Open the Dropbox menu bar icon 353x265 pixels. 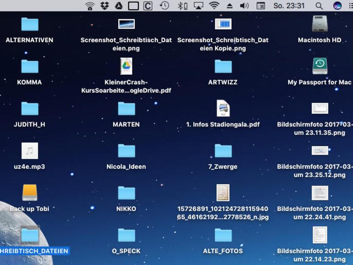pyautogui.click(x=104, y=6)
